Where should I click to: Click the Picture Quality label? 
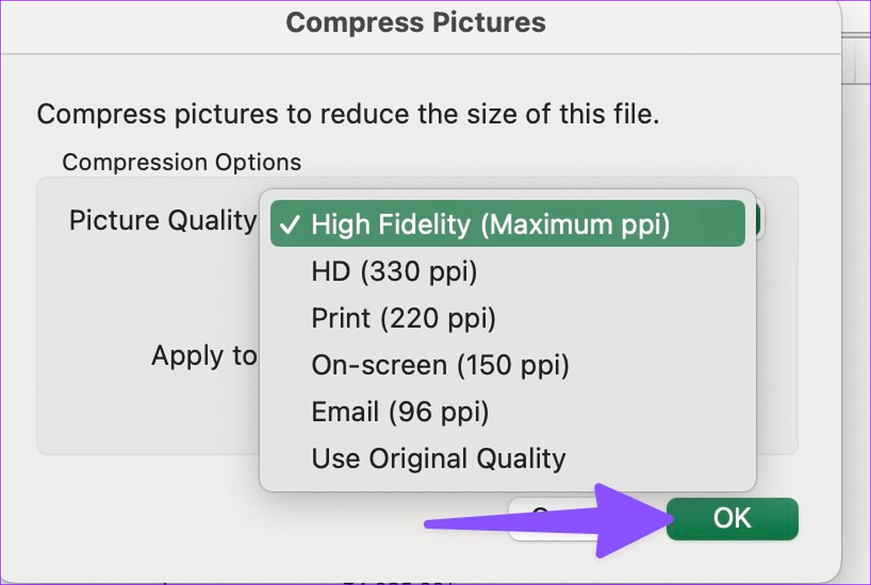162,221
